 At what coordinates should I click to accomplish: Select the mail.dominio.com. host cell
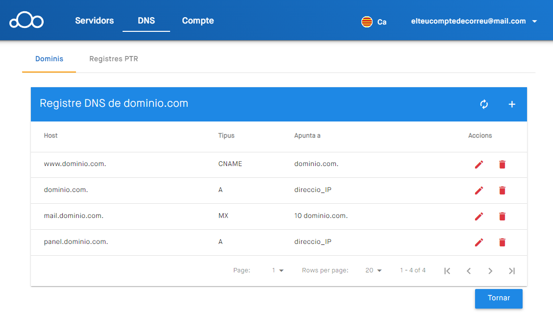pos(74,216)
